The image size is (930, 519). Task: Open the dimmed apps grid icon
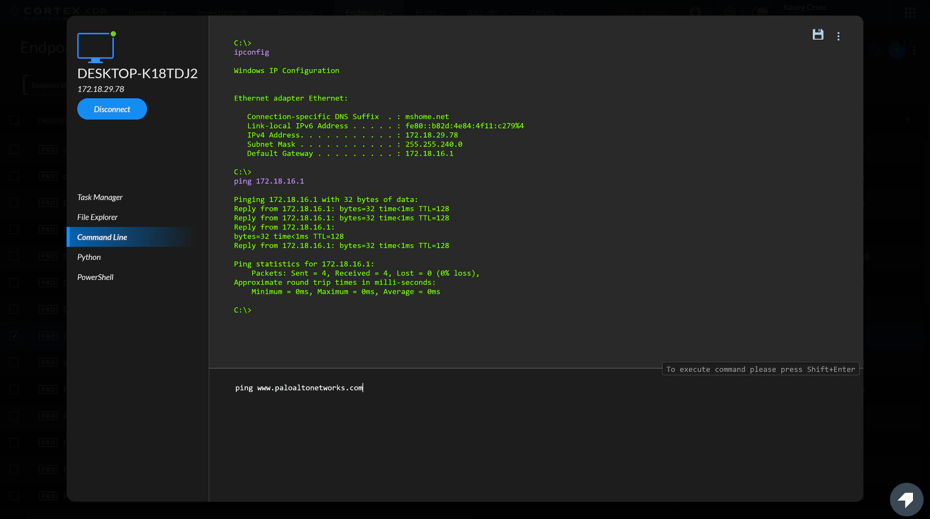coord(910,12)
